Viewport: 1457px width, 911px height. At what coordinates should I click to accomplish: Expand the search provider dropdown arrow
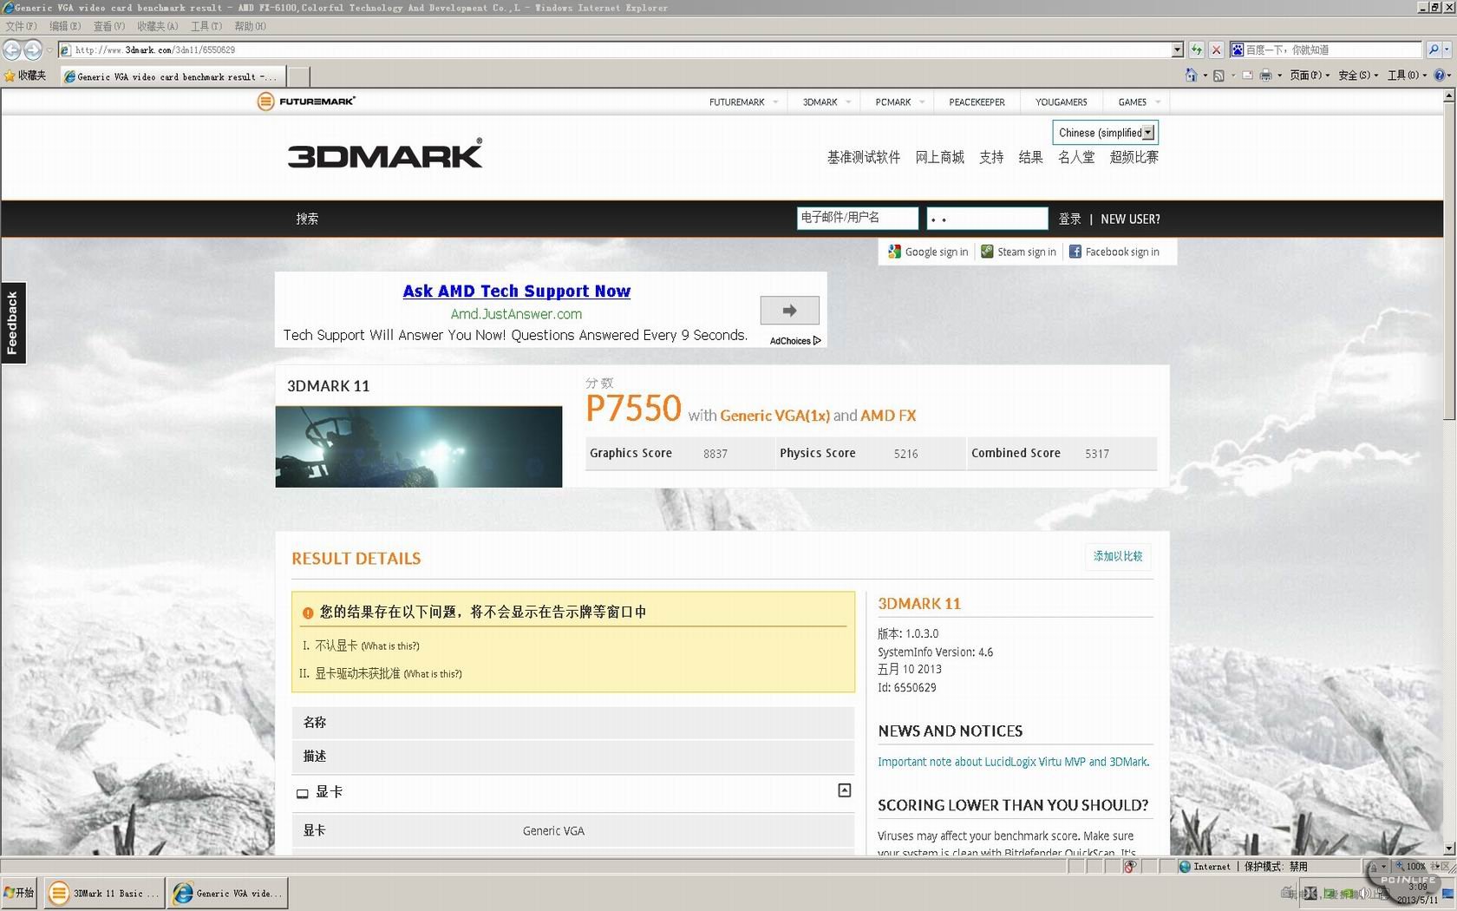(1447, 49)
